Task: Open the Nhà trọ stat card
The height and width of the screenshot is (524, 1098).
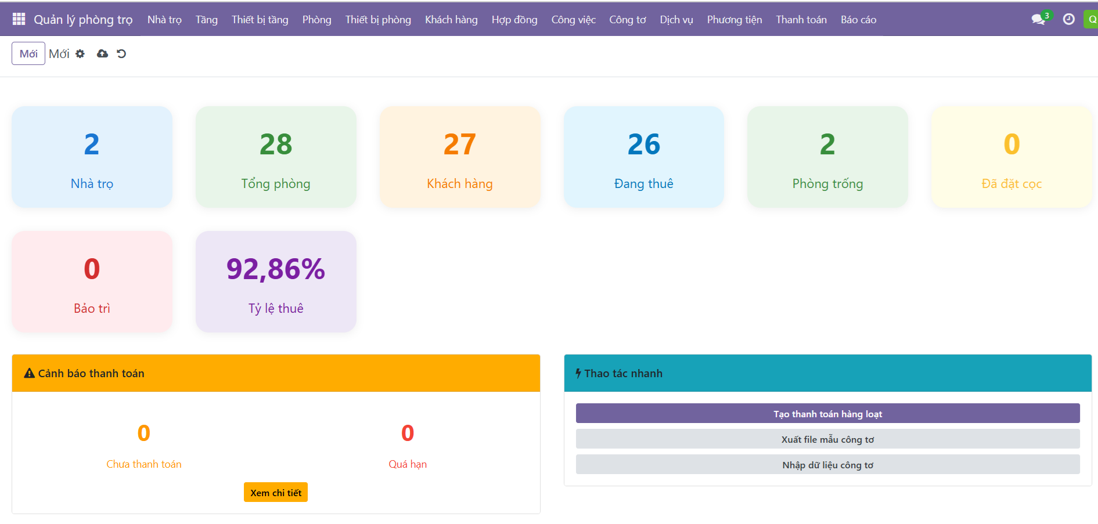Action: click(92, 157)
